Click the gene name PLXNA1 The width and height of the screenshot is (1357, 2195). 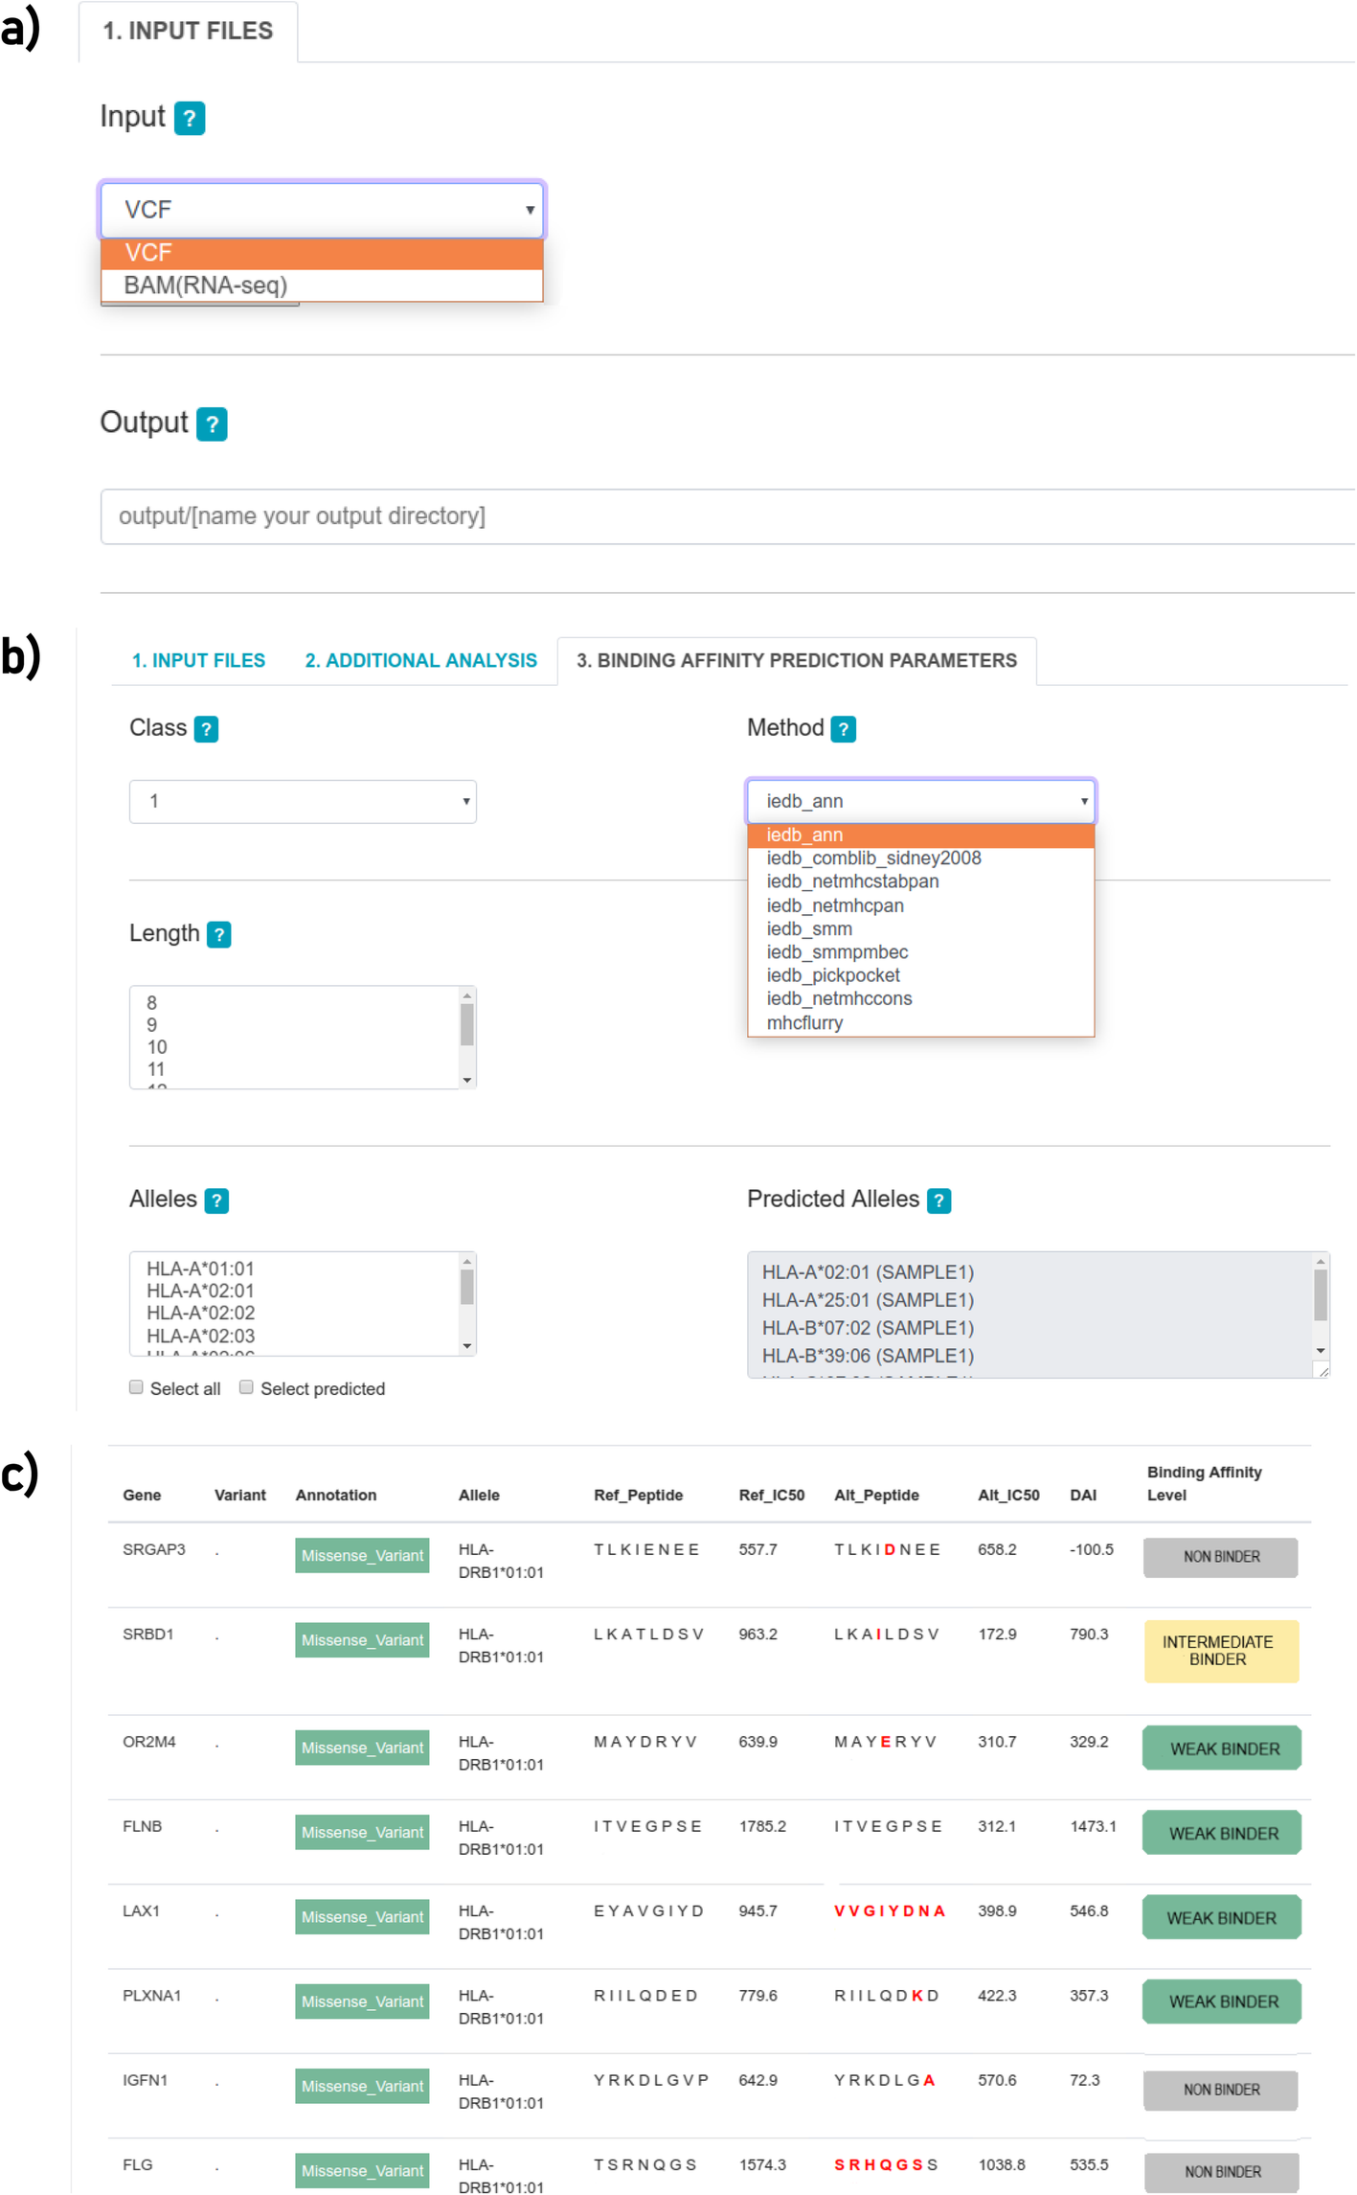pos(152,1996)
